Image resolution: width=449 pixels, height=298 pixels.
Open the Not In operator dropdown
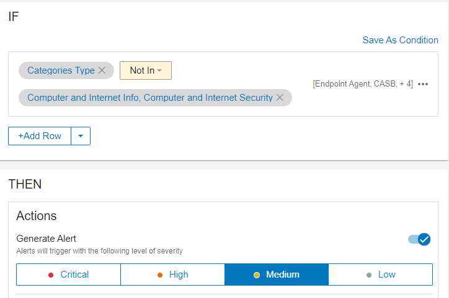click(146, 70)
